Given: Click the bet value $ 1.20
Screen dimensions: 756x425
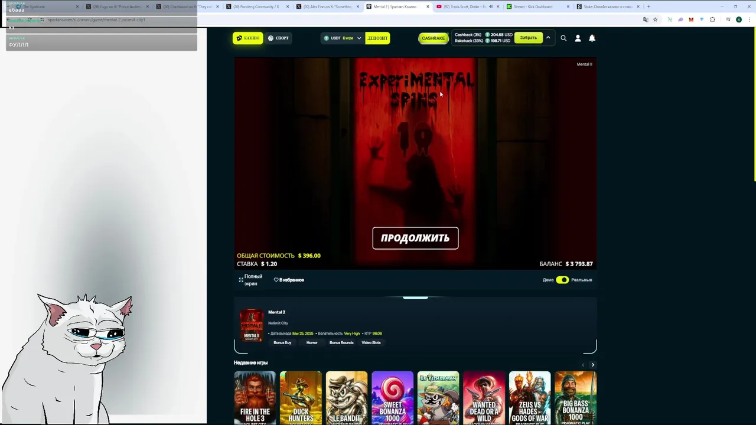Looking at the screenshot, I should [x=269, y=264].
